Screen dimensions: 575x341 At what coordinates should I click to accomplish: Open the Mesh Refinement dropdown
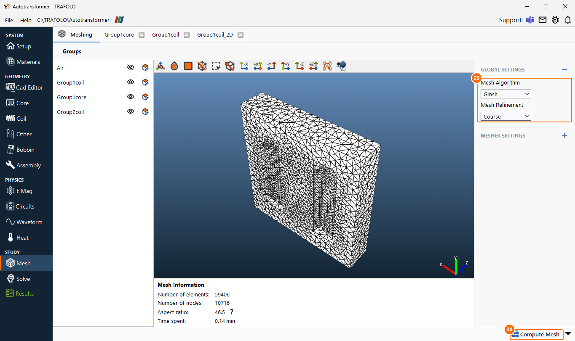pos(505,116)
